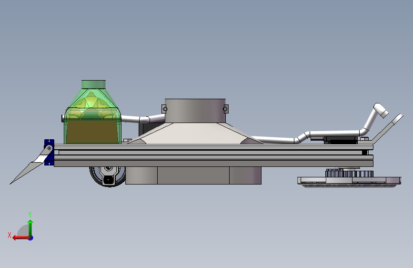Select the conical hood under the cylinder

[195, 133]
